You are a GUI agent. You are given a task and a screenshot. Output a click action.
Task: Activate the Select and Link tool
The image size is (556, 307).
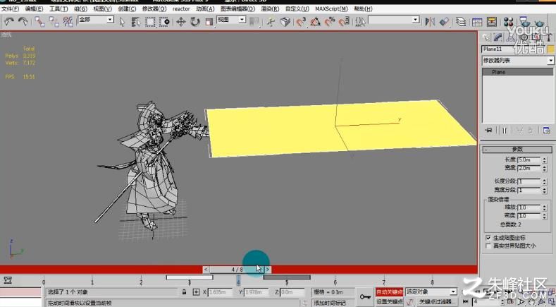click(39, 22)
